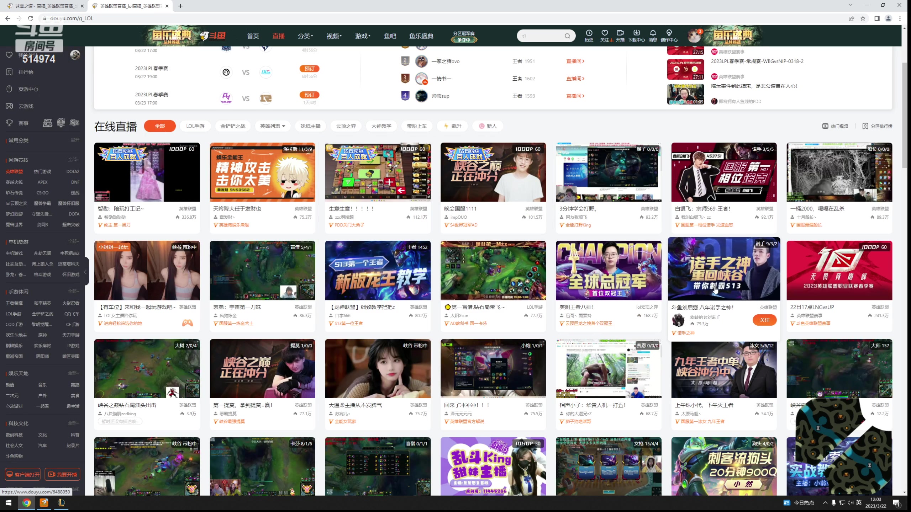Open the 国服第一相位诺克 stream thumbnail
The height and width of the screenshot is (512, 911).
(x=724, y=172)
